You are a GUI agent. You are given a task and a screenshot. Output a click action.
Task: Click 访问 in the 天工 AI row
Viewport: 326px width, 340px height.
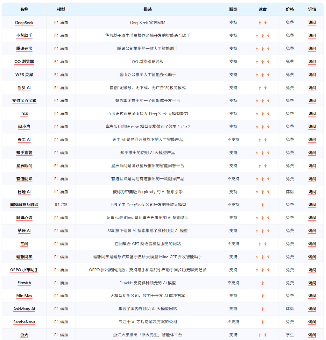click(x=312, y=140)
